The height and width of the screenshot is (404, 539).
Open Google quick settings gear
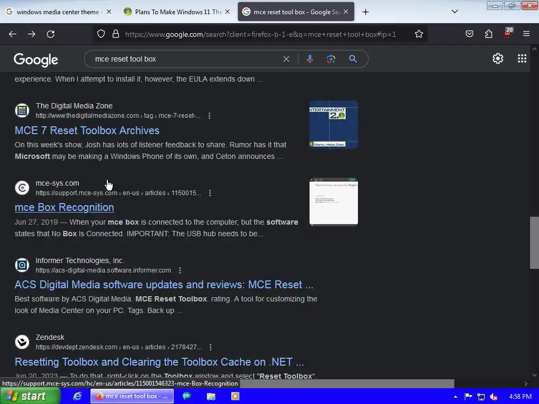498,59
